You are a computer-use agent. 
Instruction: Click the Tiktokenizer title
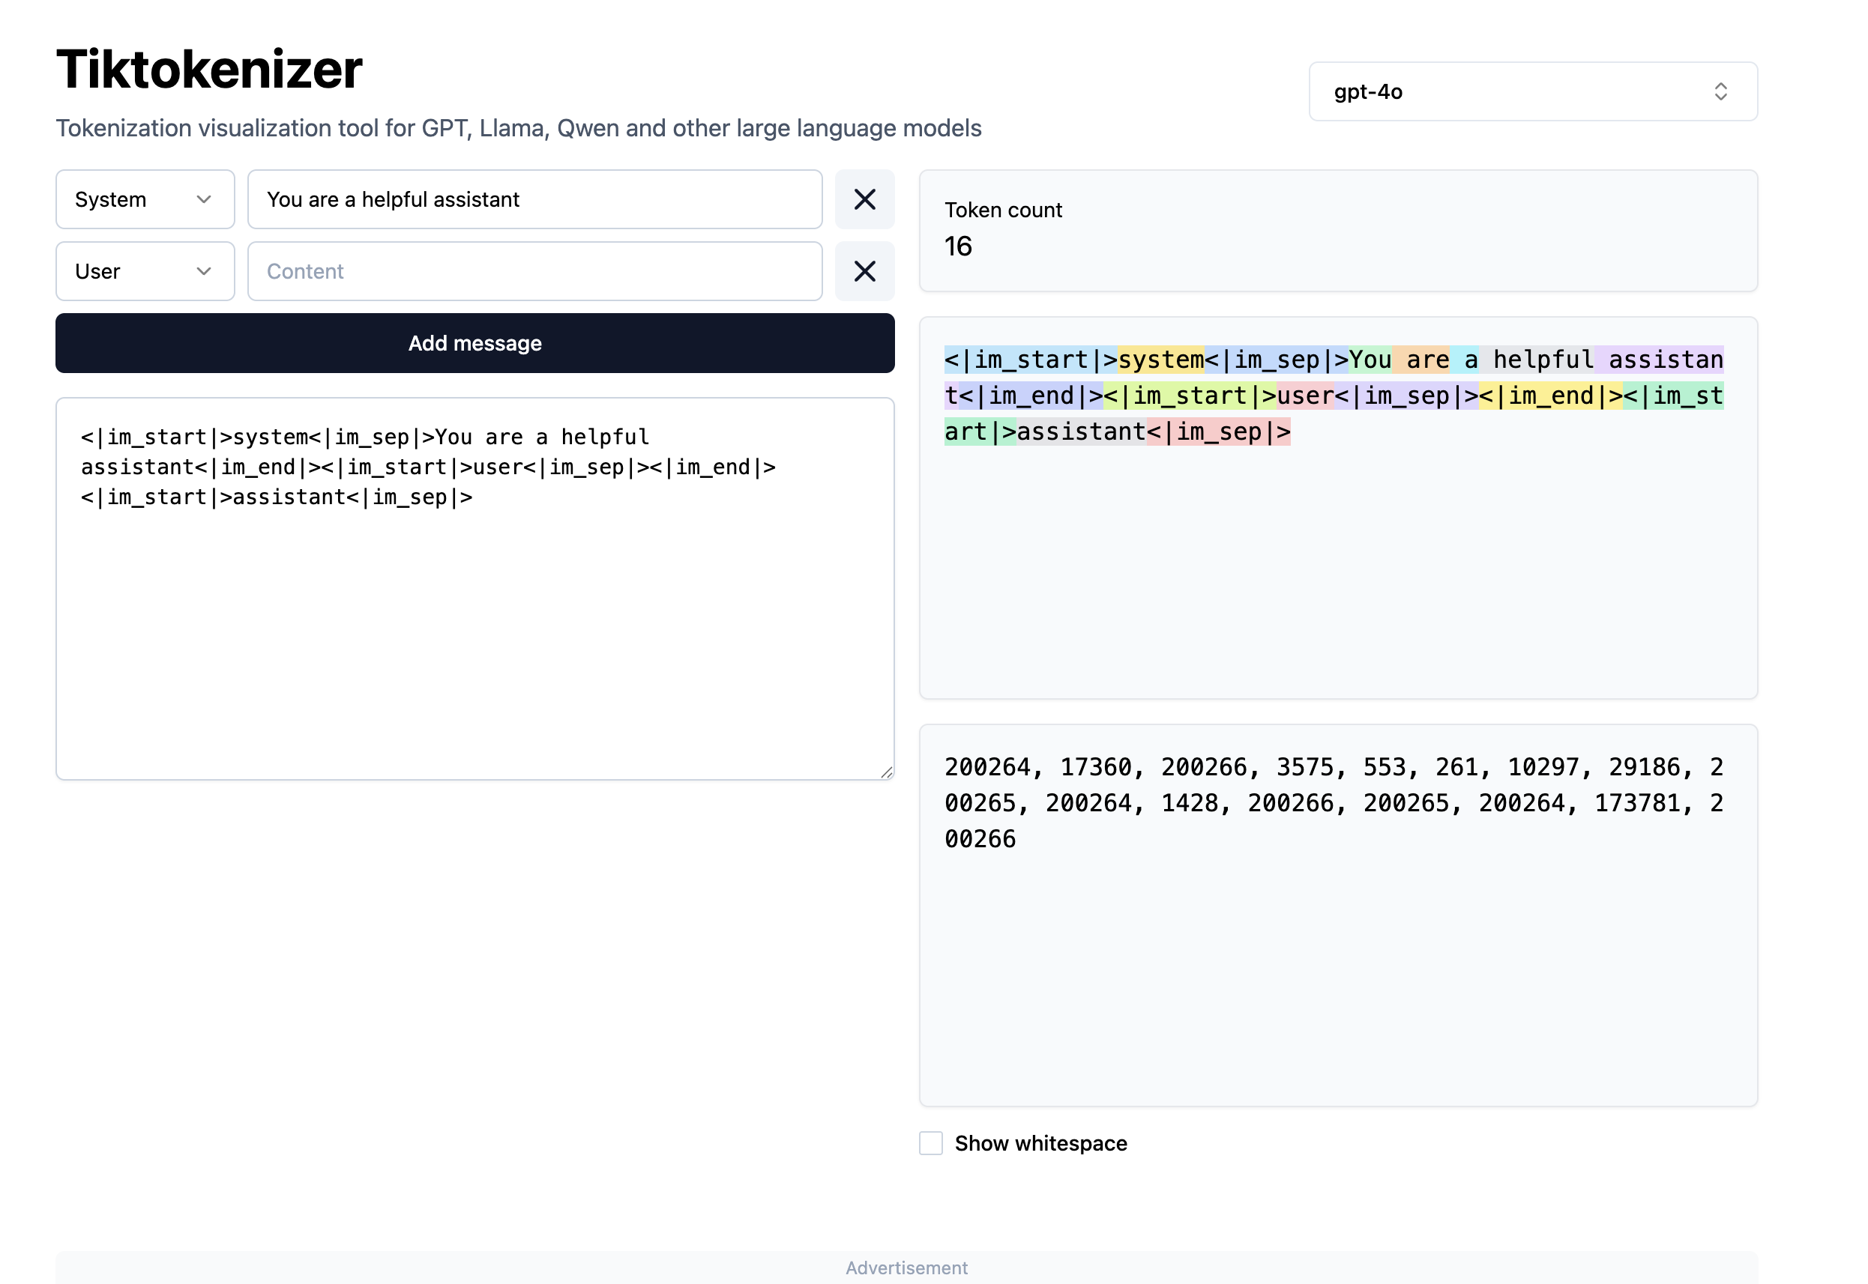tap(208, 70)
